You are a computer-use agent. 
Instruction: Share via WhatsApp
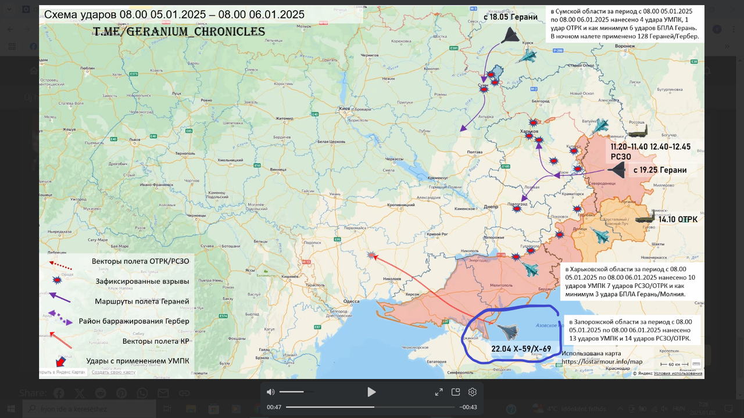(x=142, y=393)
